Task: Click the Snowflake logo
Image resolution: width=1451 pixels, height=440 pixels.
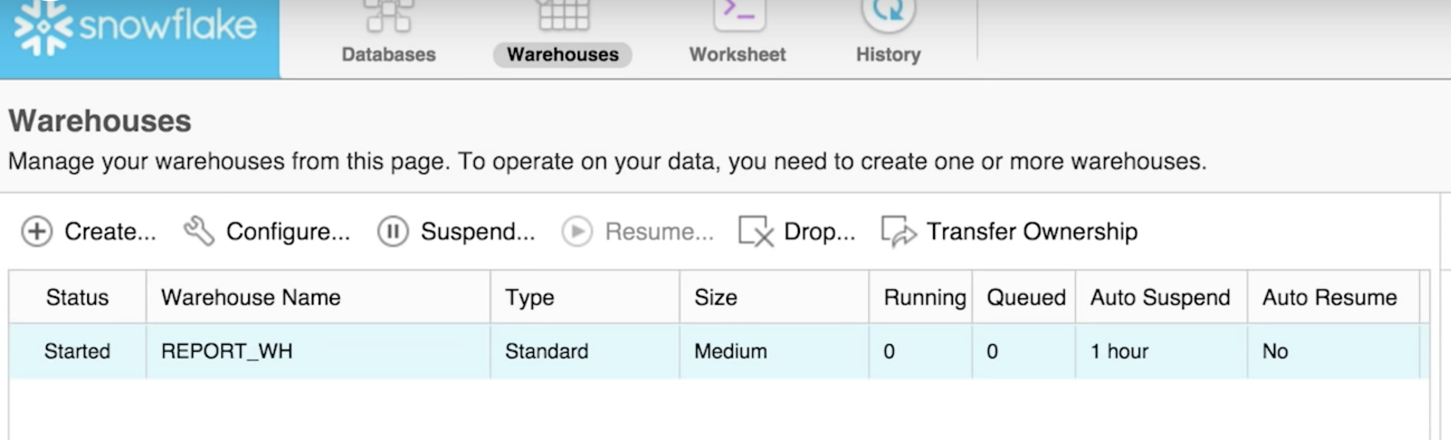Action: pos(136,27)
